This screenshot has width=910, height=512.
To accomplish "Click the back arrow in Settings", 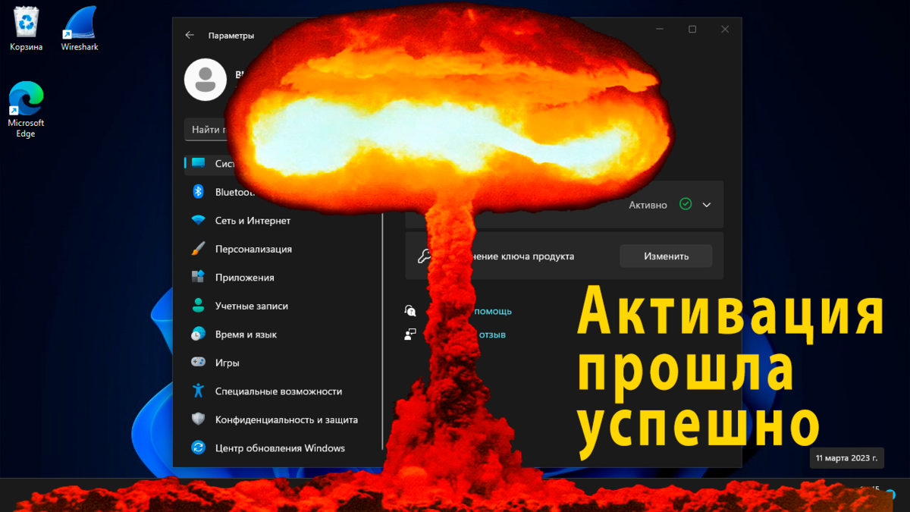I will tap(190, 35).
